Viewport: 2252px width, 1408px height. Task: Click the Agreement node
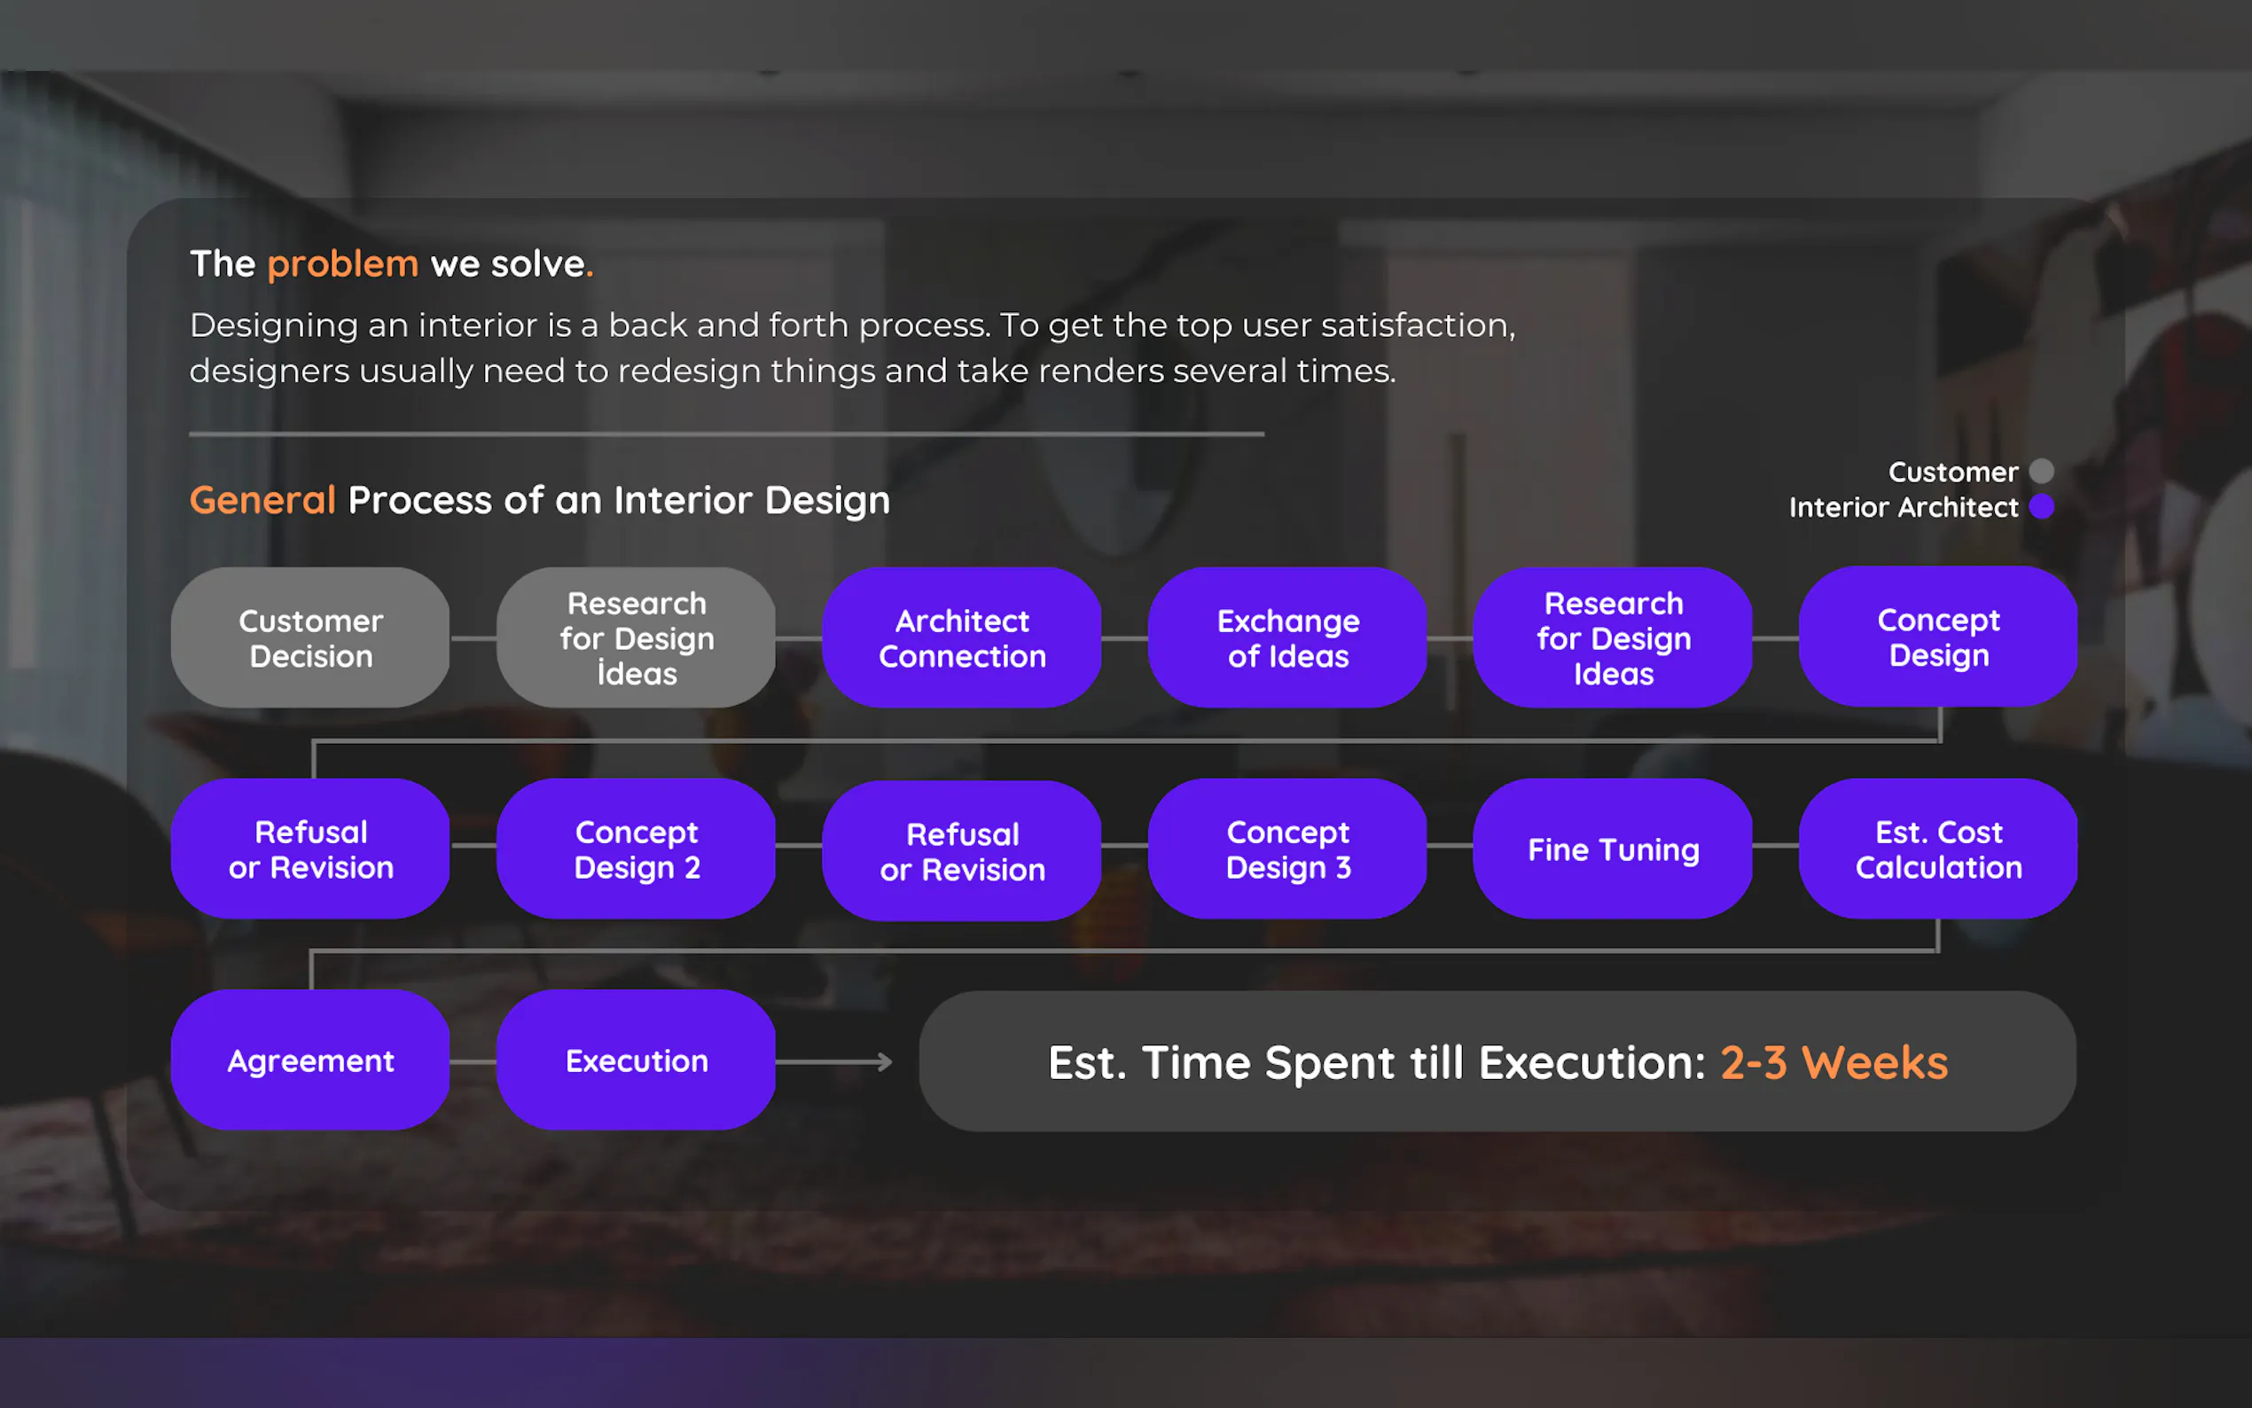tap(310, 1060)
